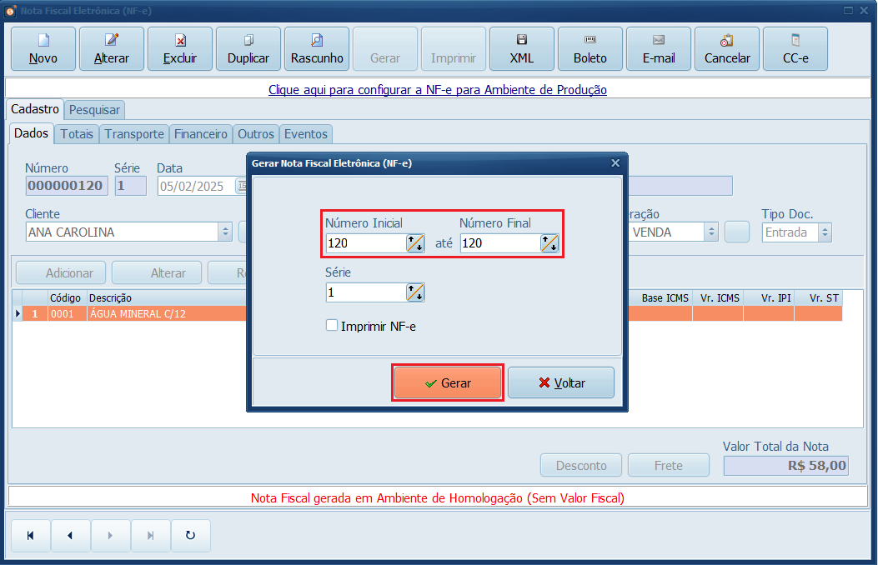The height and width of the screenshot is (565, 878).
Task: Click the Cancelar toolbar button
Action: click(727, 48)
